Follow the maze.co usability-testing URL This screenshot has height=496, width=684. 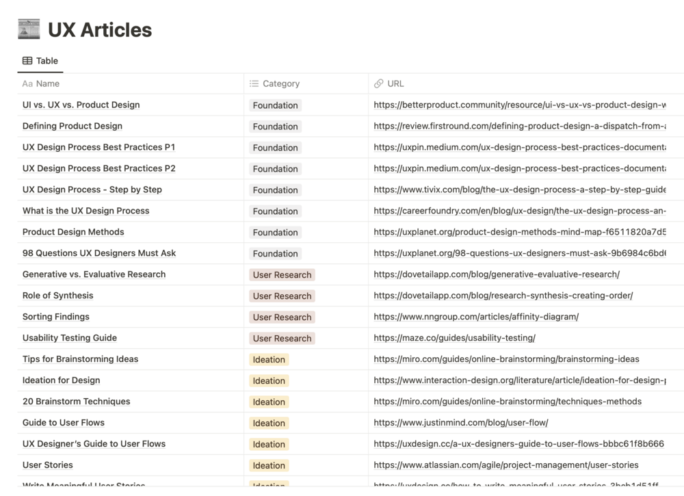click(455, 338)
